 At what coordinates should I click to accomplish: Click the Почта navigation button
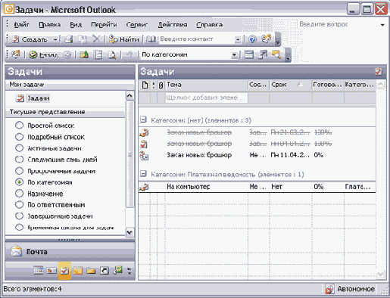coord(70,252)
